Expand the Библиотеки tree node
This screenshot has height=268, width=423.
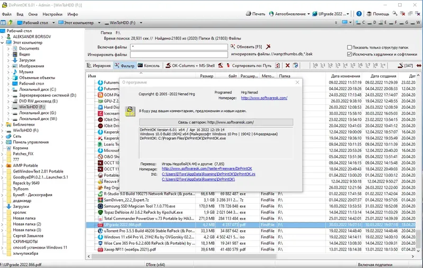pos(3,125)
